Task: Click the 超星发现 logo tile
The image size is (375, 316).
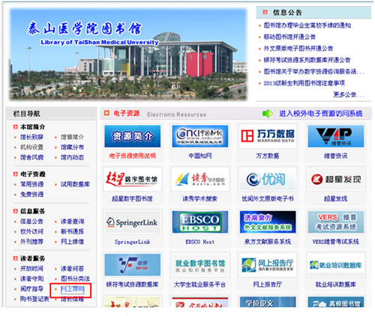Action: 336,179
